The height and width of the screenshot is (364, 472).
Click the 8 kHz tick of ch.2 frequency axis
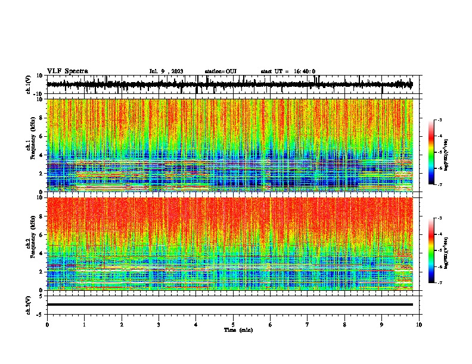coord(41,216)
